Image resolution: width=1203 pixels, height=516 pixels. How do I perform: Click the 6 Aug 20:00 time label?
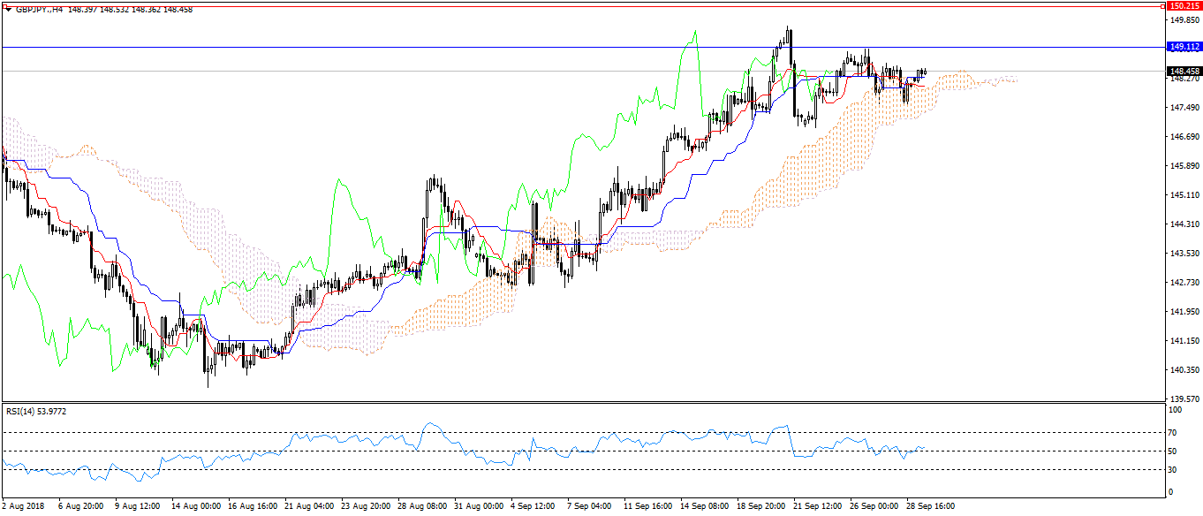click(x=80, y=507)
